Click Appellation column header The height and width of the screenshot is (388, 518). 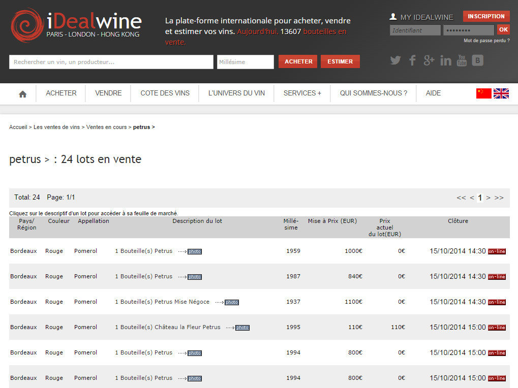pos(94,221)
